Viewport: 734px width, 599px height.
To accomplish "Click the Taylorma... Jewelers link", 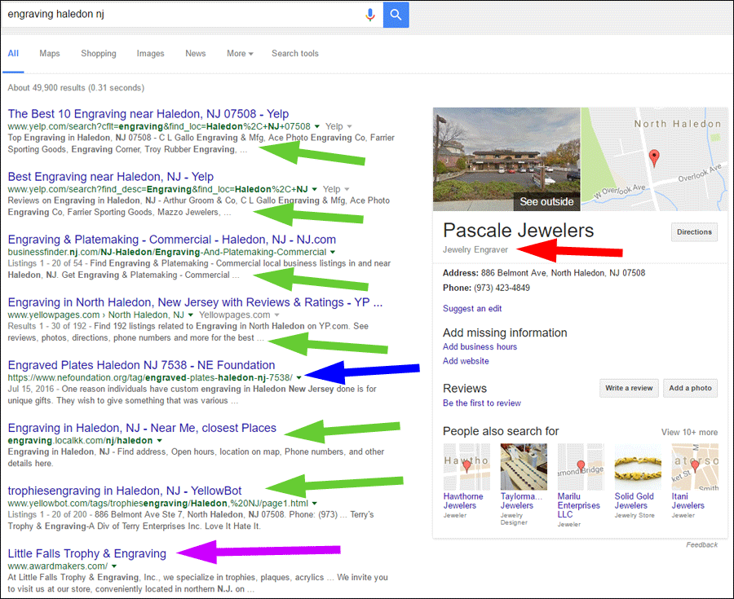I will click(521, 501).
